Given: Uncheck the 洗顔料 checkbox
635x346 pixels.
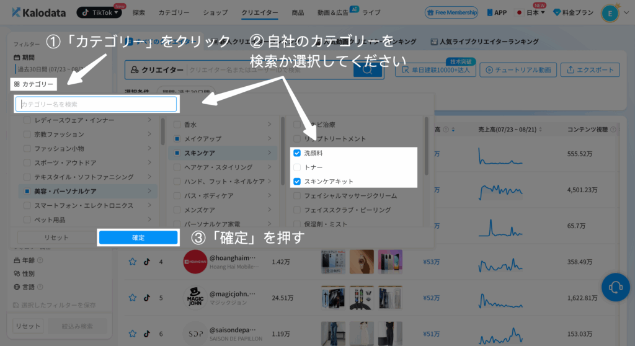Looking at the screenshot, I should tap(297, 153).
